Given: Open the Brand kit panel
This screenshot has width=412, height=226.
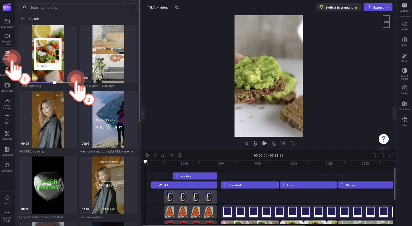Looking at the screenshot, I should [7, 167].
